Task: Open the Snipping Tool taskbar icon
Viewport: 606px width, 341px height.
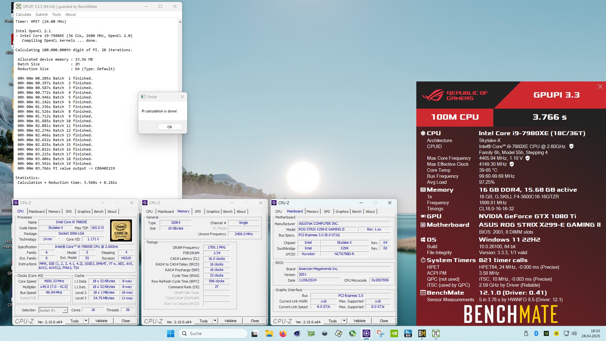Action: (380, 333)
